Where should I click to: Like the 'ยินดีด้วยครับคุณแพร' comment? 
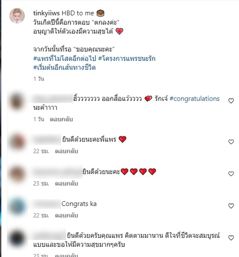(231, 238)
